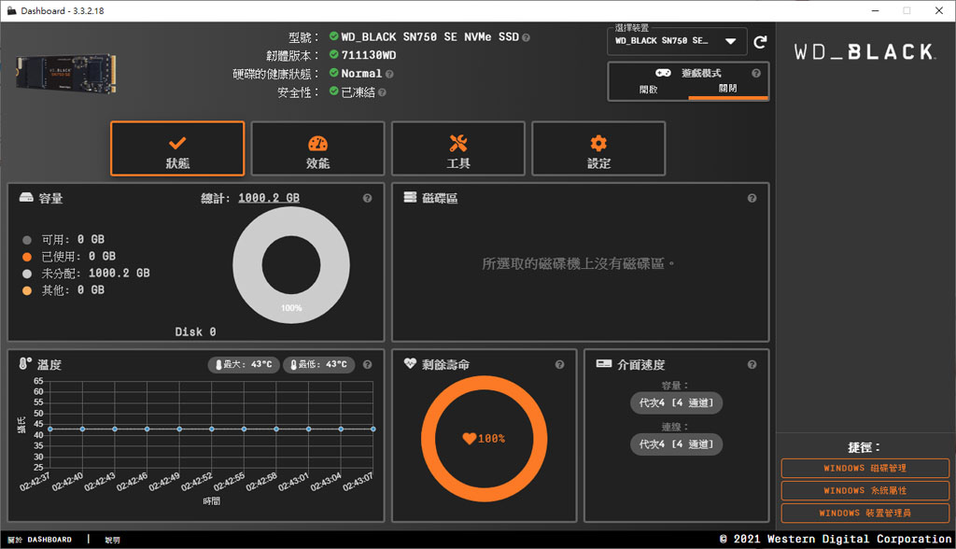Click the drive icon beside 容量
Screen dimensions: 956x549
[26, 197]
